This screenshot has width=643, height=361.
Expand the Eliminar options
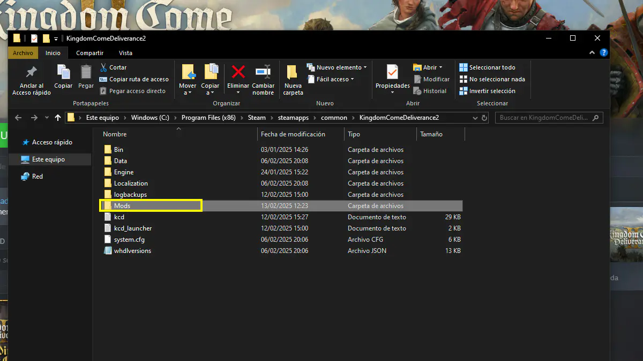(238, 92)
